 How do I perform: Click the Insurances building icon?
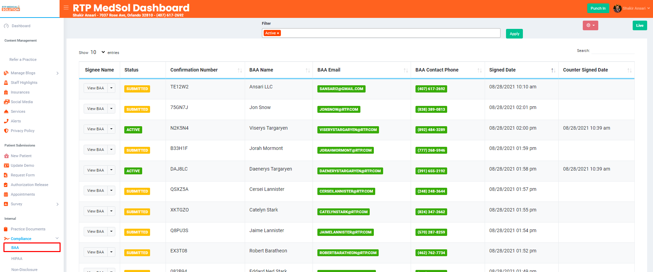pyautogui.click(x=6, y=92)
